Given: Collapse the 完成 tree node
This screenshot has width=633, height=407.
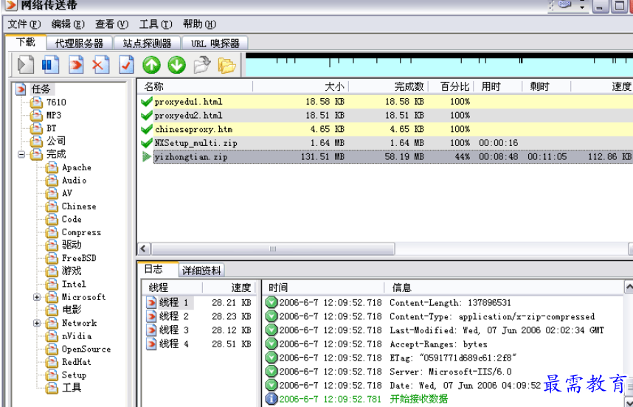Looking at the screenshot, I should 21,154.
